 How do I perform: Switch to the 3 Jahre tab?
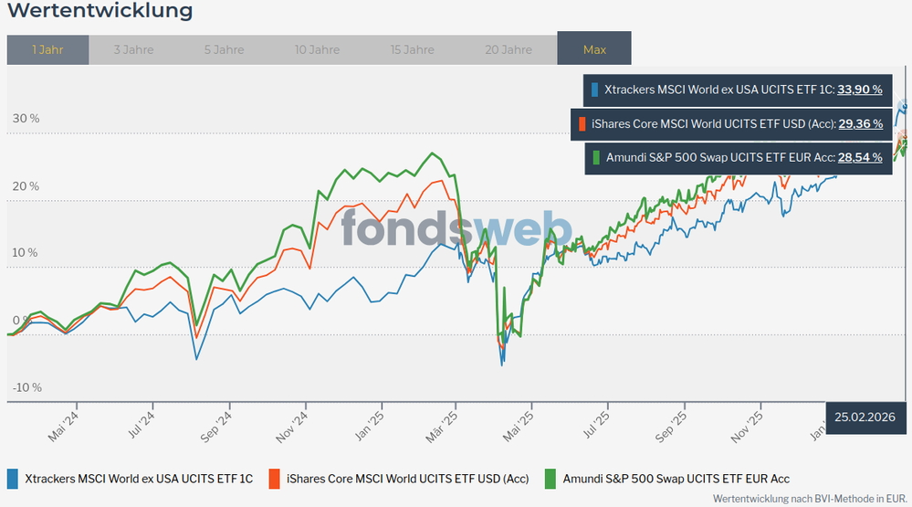pyautogui.click(x=134, y=50)
